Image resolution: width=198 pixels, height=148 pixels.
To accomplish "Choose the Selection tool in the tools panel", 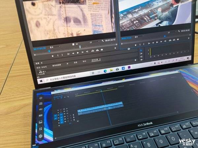I will (x=141, y=50).
